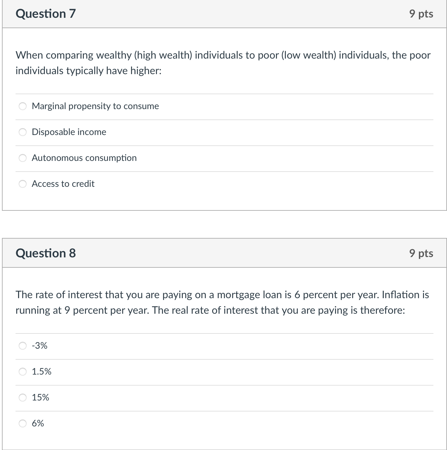The height and width of the screenshot is (450, 447).
Task: Click the 9 pts label on Question 7
Action: pyautogui.click(x=421, y=13)
